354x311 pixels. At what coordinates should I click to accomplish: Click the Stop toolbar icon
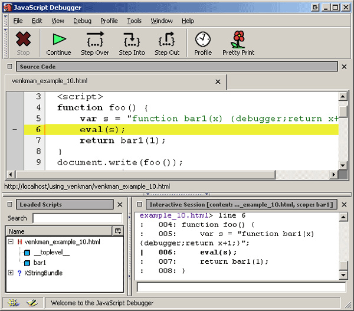tap(23, 40)
